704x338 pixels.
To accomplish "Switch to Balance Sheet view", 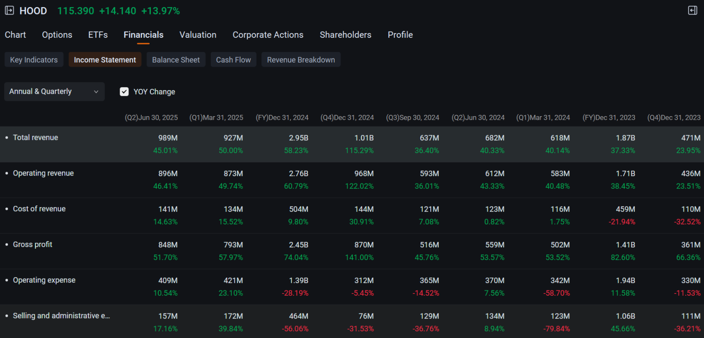I will (176, 60).
